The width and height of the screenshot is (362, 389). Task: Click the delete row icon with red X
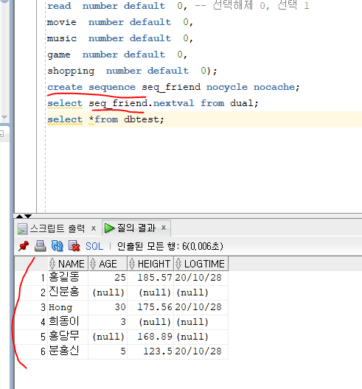(74, 246)
